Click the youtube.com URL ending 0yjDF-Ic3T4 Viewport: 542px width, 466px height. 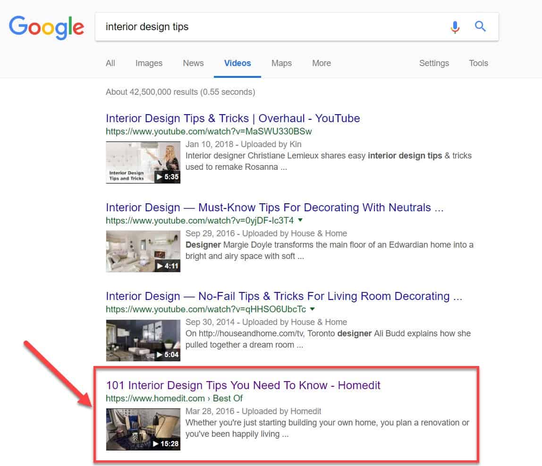(200, 220)
